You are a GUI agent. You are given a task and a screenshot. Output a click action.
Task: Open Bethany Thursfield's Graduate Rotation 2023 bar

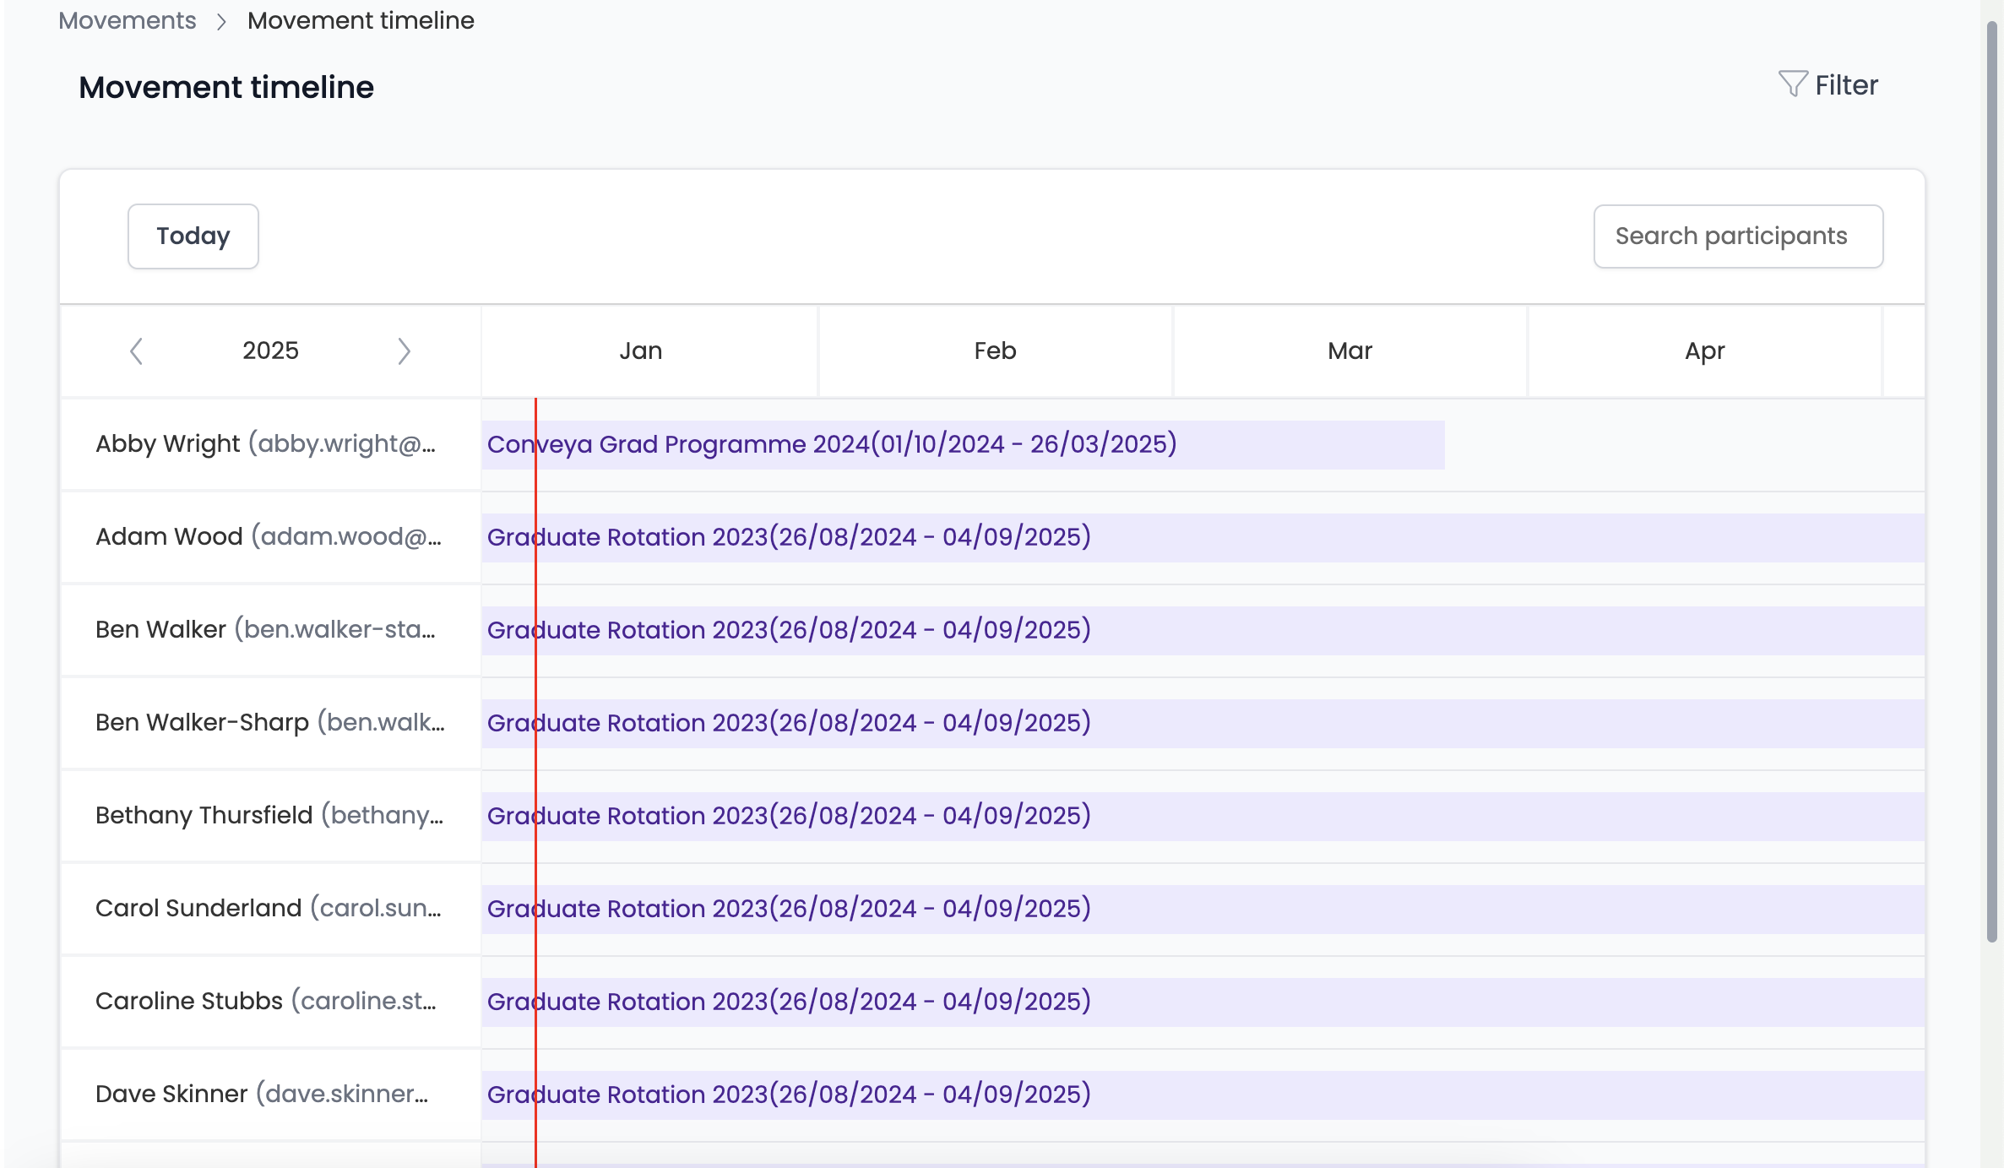1203,817
